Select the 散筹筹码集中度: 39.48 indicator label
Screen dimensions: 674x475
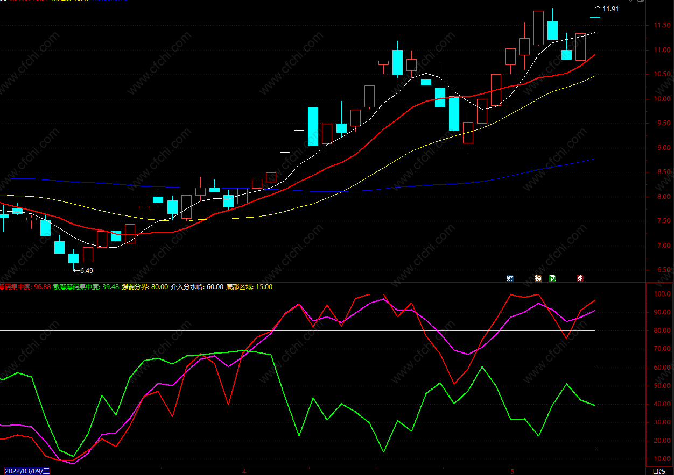[x=86, y=287]
